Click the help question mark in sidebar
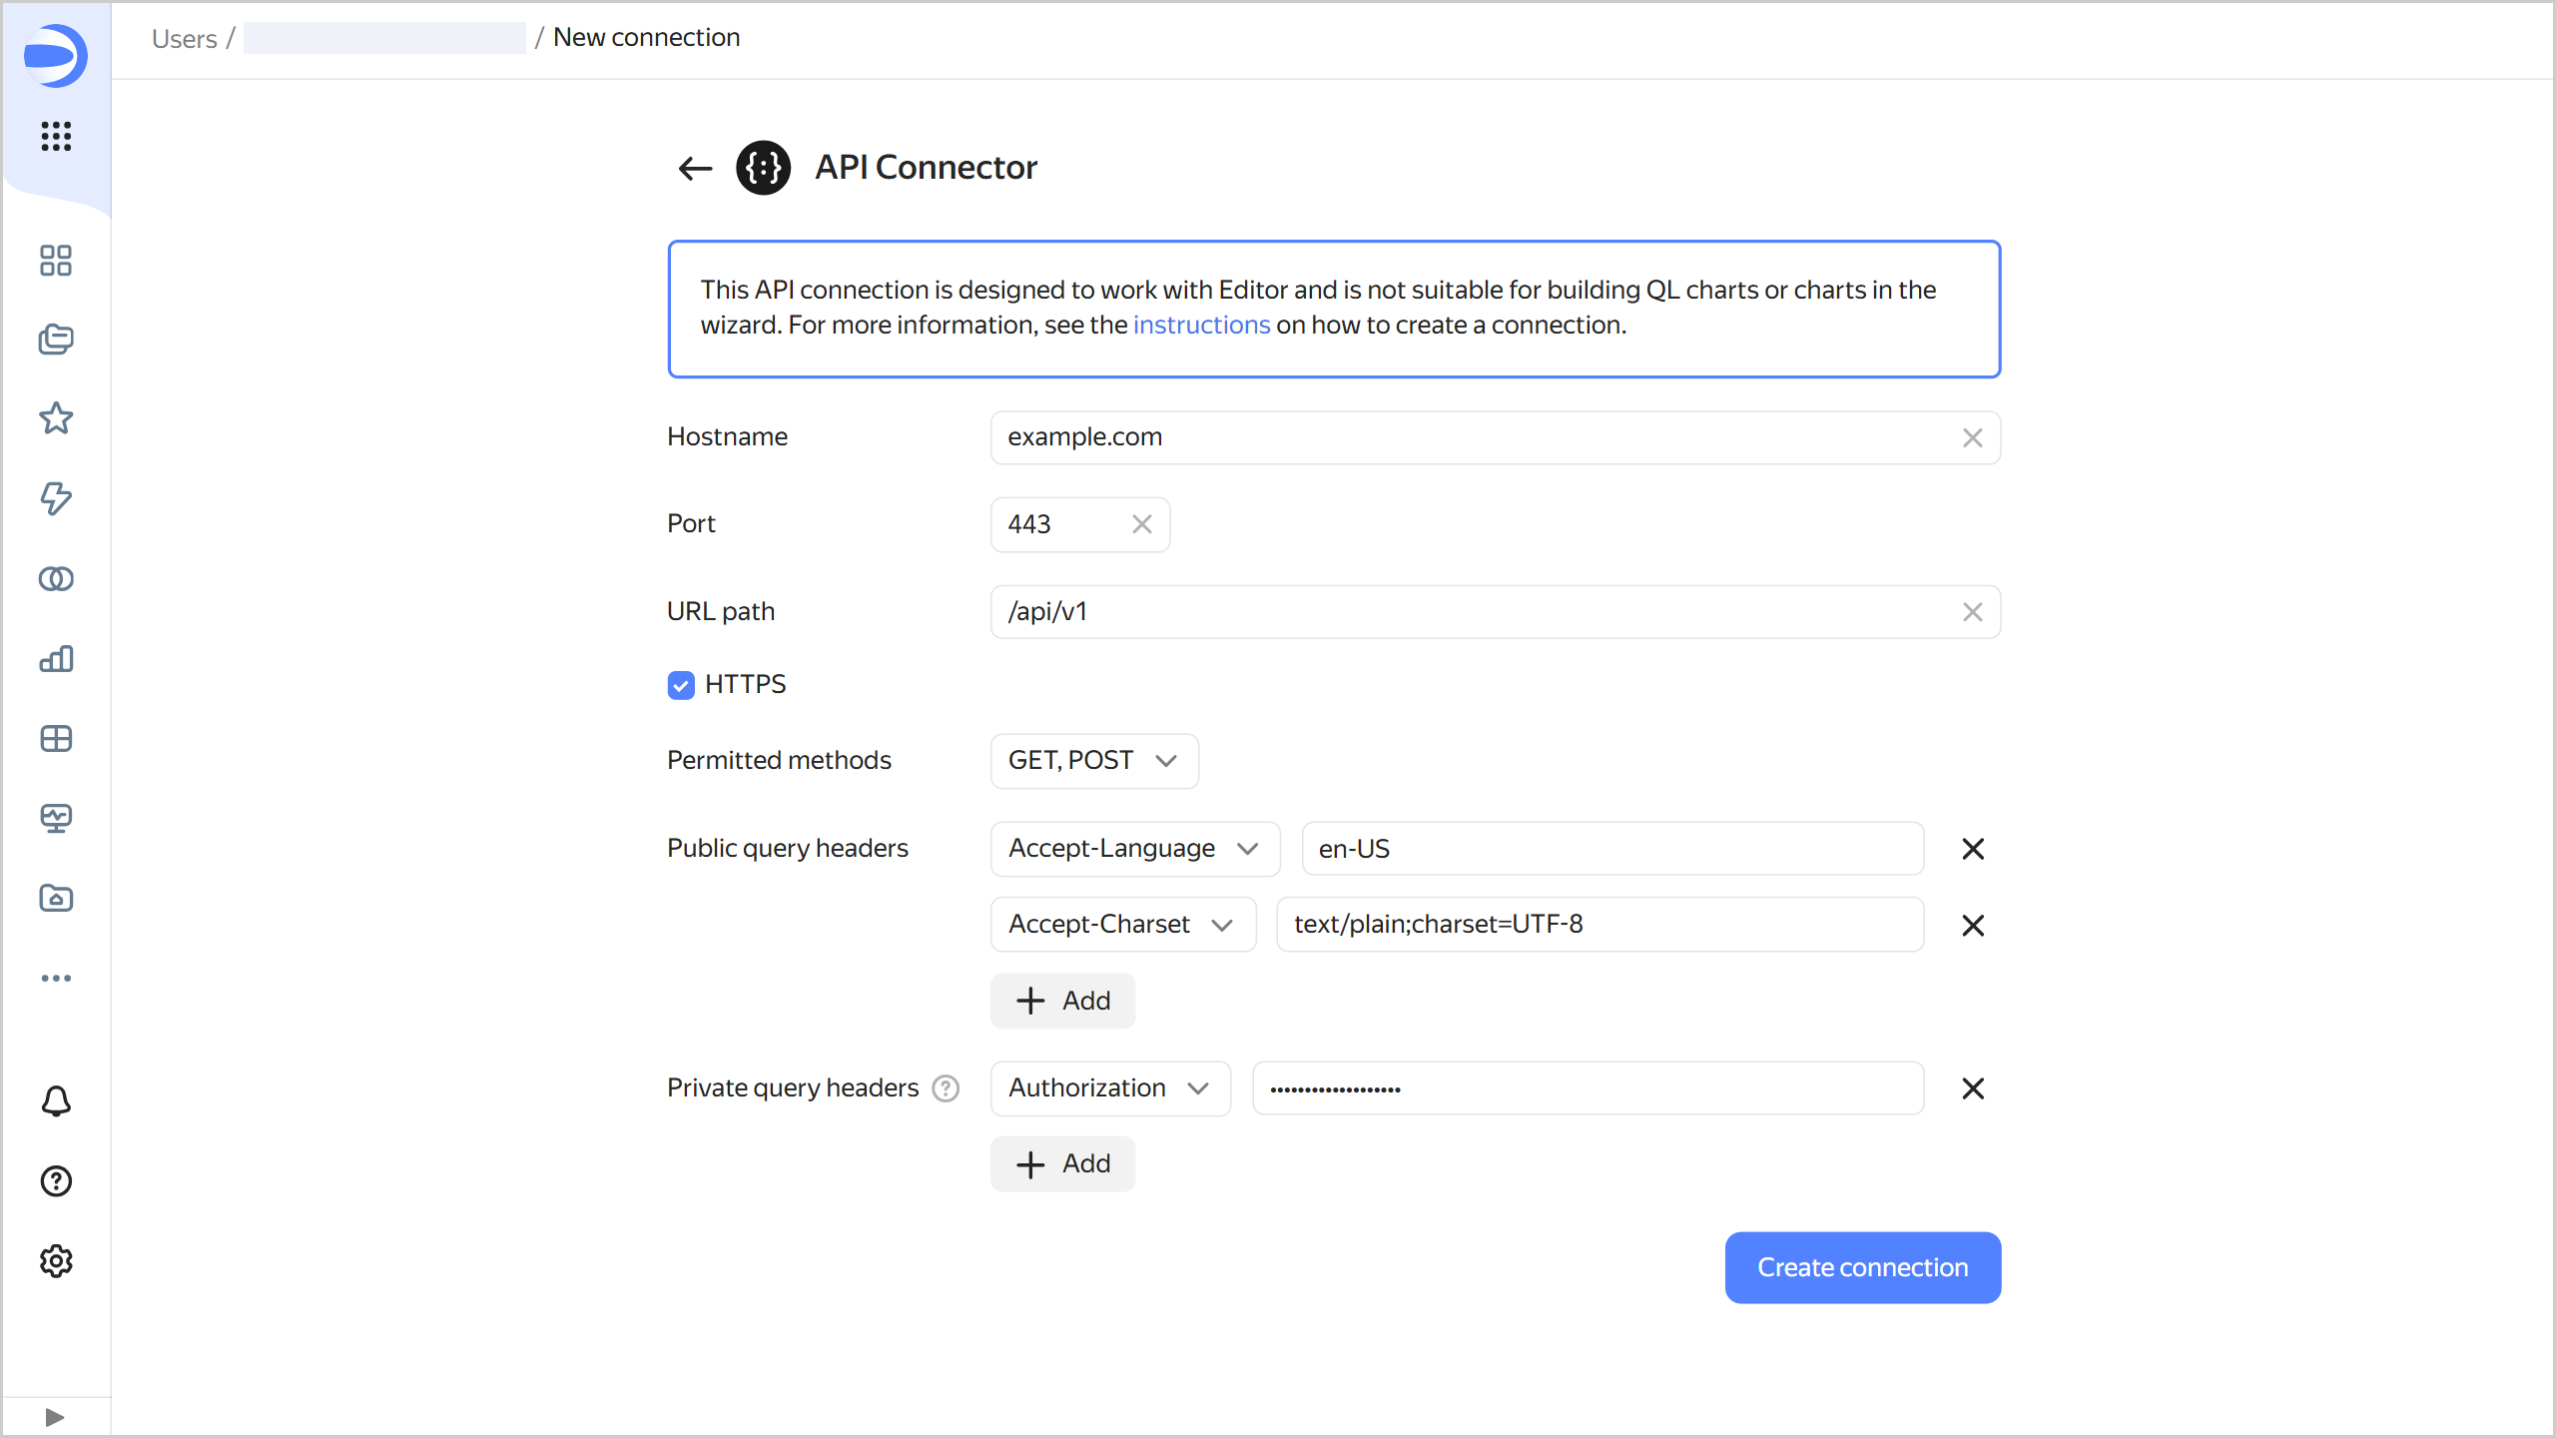The height and width of the screenshot is (1438, 2556). 56,1181
